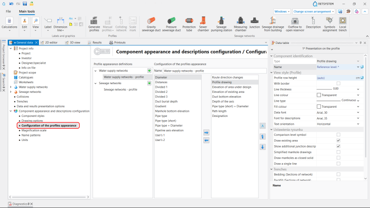Toggle the With border checkbox

pyautogui.click(x=339, y=84)
